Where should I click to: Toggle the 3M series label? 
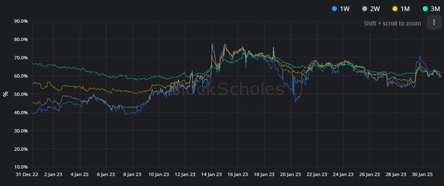click(435, 9)
